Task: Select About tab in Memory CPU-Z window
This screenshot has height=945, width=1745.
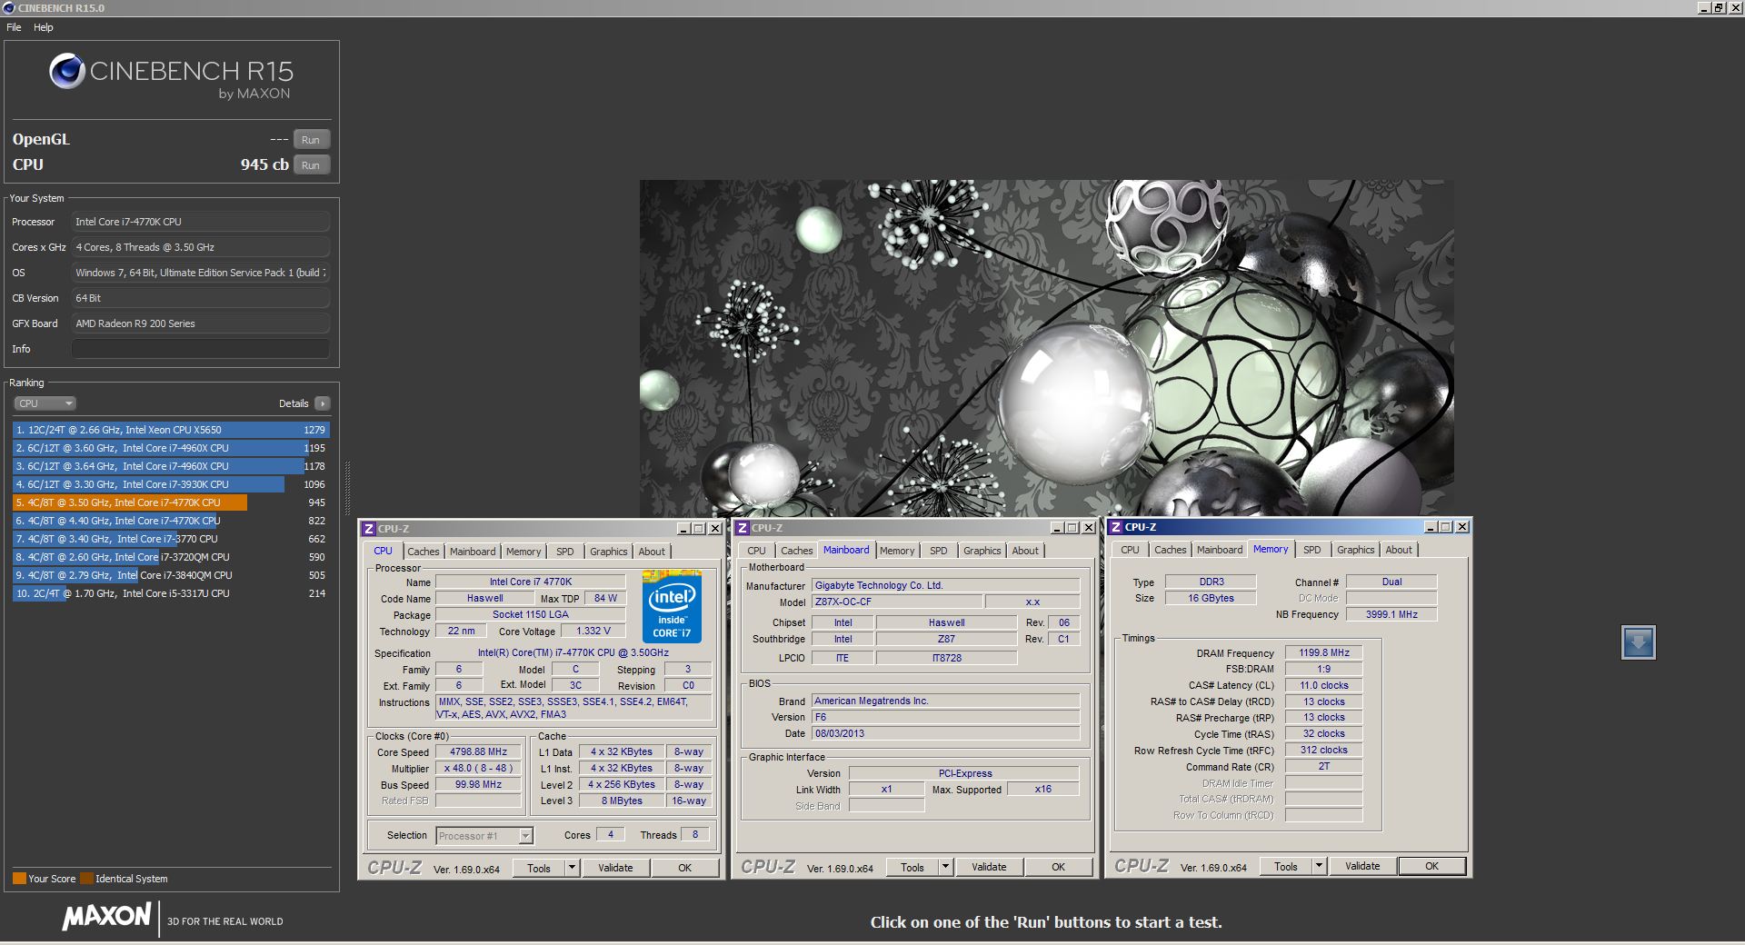Action: (x=1399, y=550)
